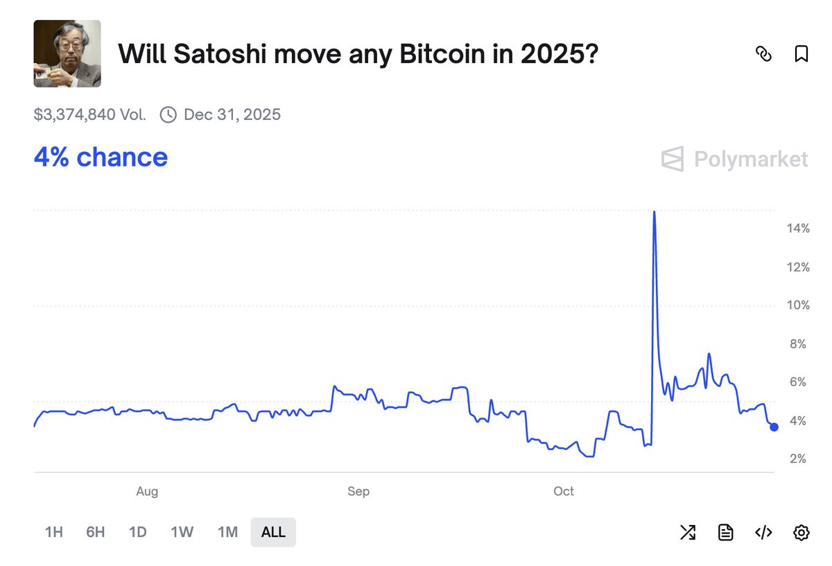This screenshot has width=832, height=566.
Task: Click the clock icon beside the end date
Action: [168, 114]
